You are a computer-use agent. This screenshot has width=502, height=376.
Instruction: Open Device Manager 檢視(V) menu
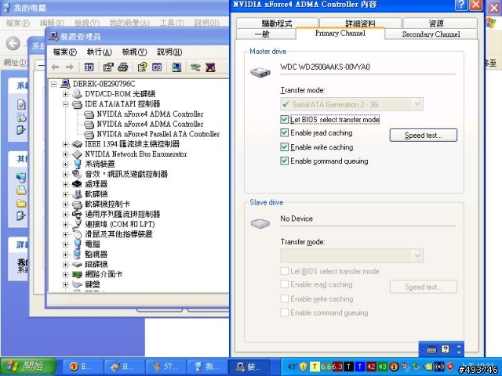[134, 52]
